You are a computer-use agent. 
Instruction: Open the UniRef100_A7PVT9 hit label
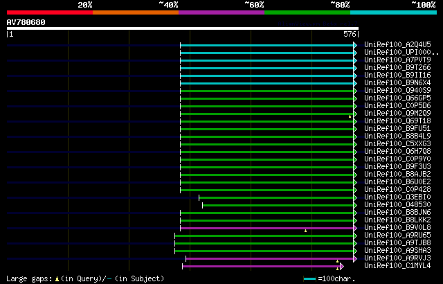pos(397,60)
